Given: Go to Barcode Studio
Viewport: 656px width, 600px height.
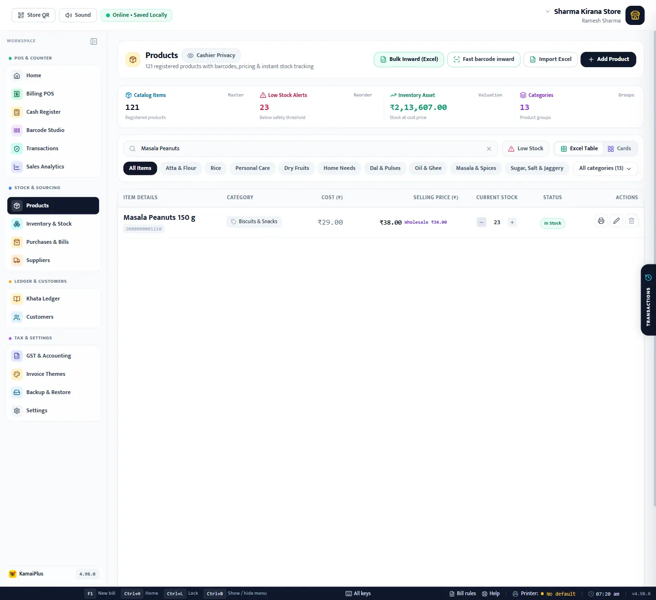Looking at the screenshot, I should 53,130.
